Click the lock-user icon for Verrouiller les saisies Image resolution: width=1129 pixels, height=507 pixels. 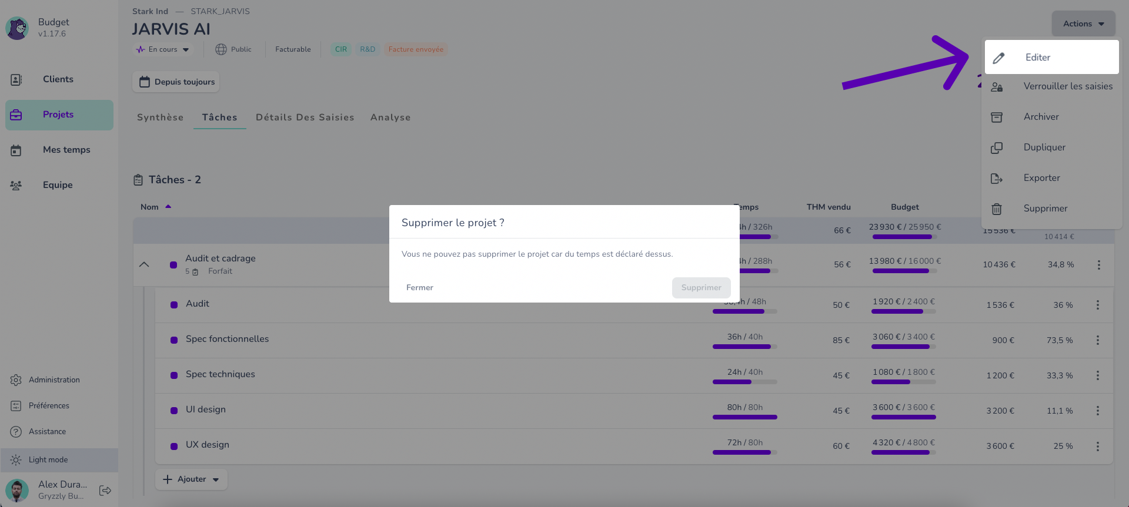[997, 87]
